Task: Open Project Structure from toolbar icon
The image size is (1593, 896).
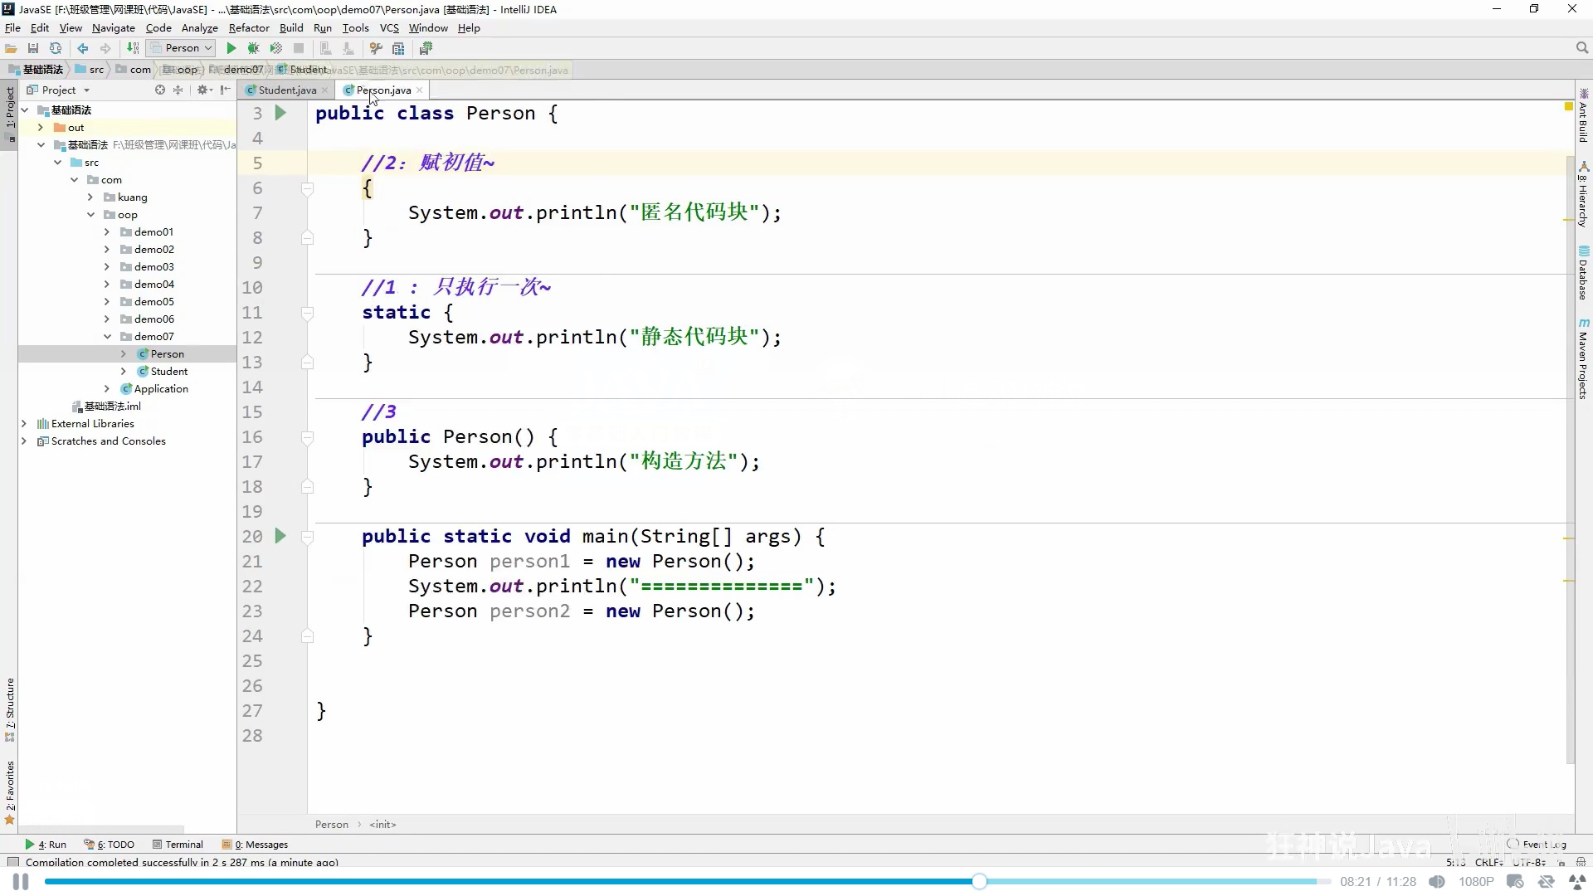Action: pyautogui.click(x=398, y=48)
